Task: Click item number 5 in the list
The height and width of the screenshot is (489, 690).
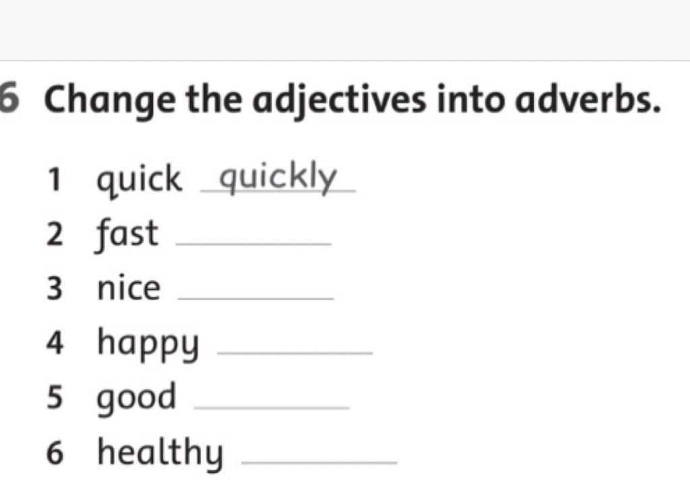Action: (55, 397)
